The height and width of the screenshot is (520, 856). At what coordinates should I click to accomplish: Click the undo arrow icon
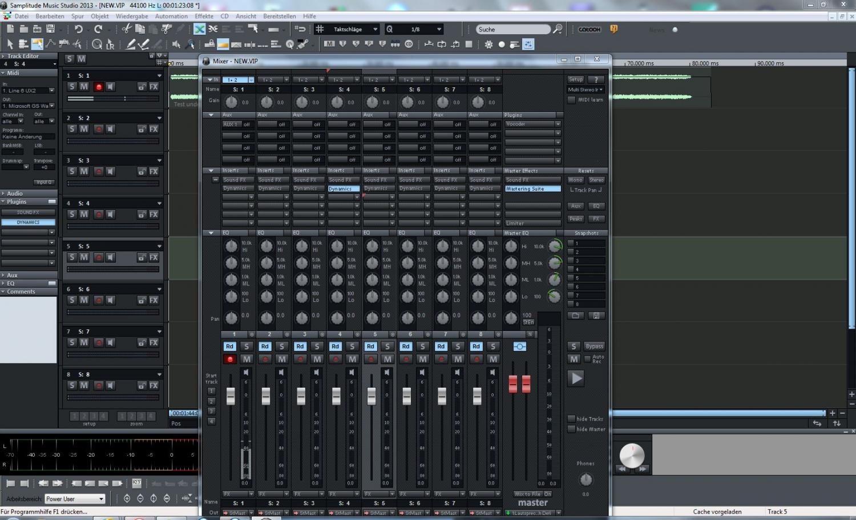(79, 29)
